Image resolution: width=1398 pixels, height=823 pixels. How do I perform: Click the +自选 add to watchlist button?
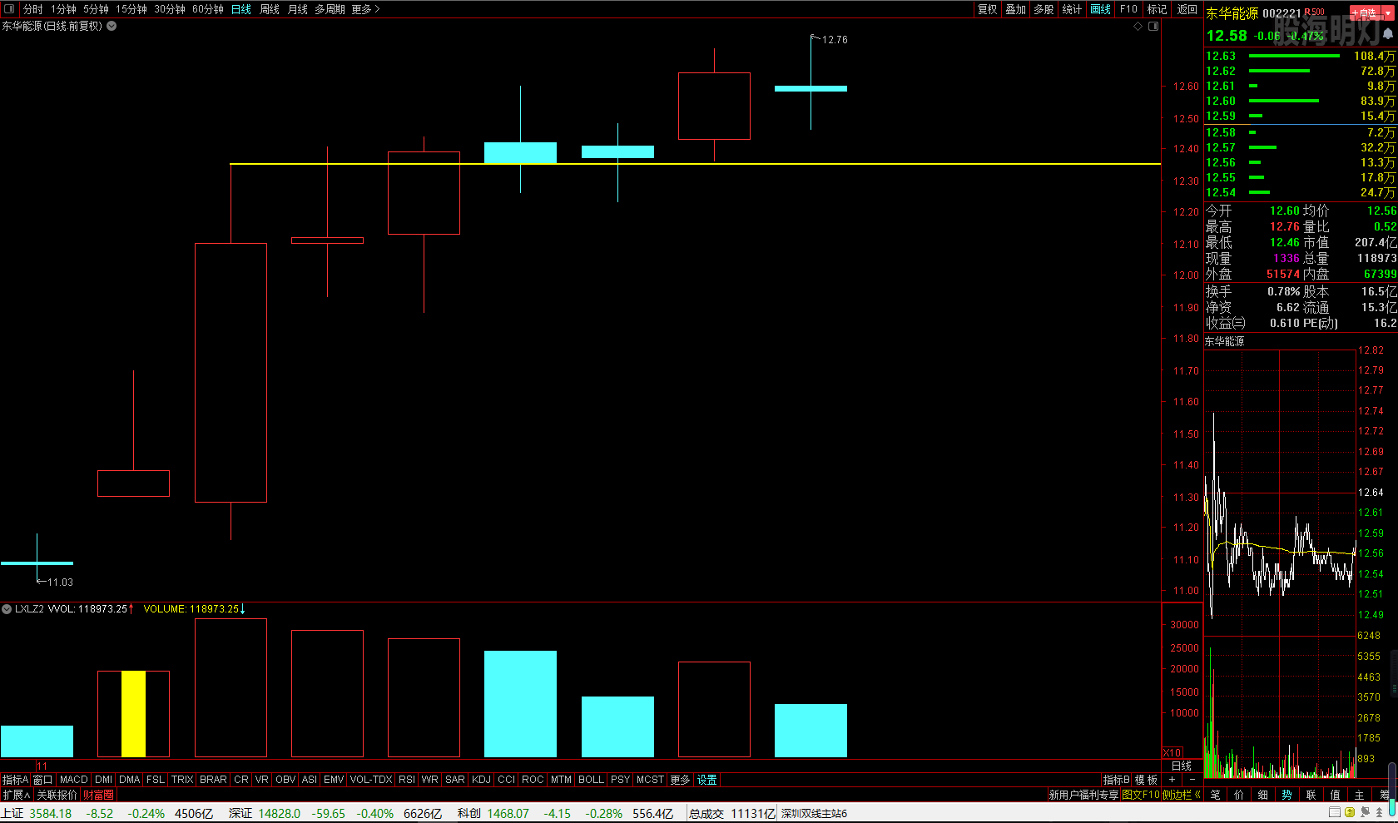tap(1365, 12)
